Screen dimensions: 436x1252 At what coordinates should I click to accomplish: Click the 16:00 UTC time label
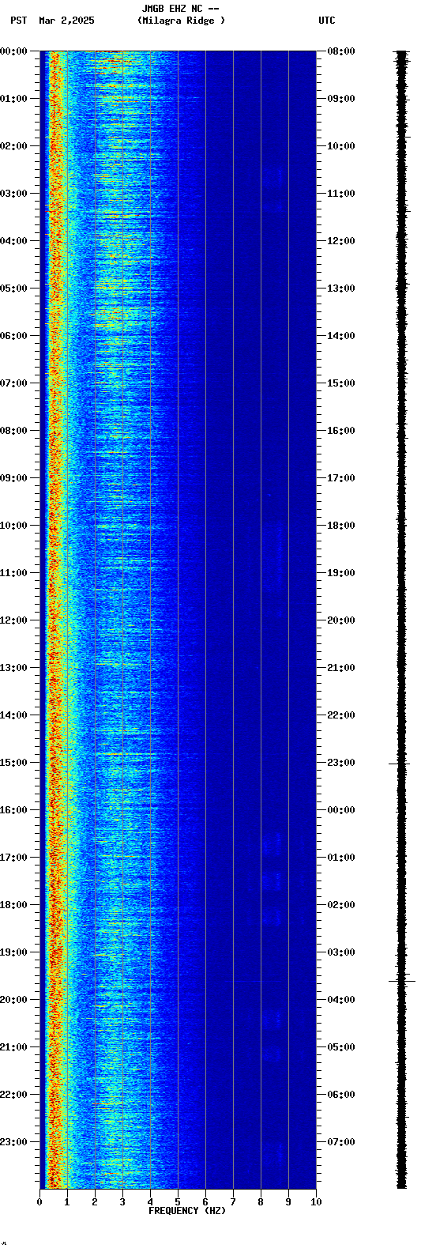[341, 431]
